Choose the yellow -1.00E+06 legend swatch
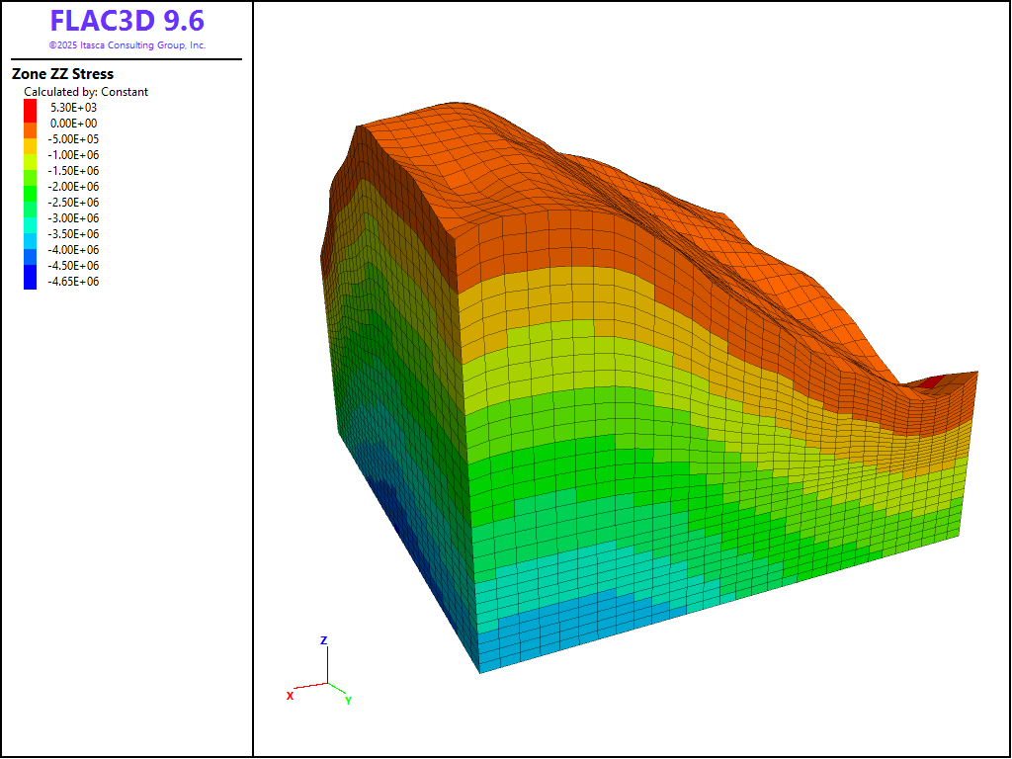 30,155
